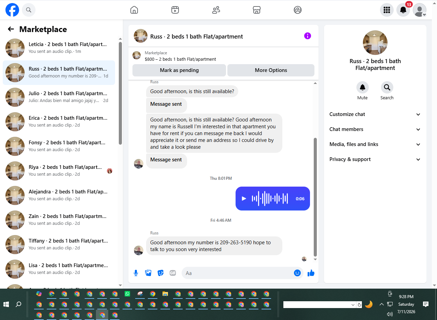Open the taskbar clock and calendar
The height and width of the screenshot is (320, 437).
[x=406, y=304]
